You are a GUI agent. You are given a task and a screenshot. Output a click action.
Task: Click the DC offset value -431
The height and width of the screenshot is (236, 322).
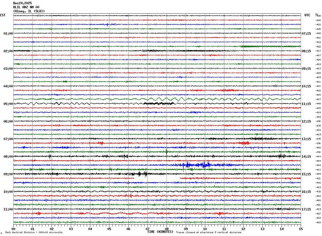click(x=318, y=178)
